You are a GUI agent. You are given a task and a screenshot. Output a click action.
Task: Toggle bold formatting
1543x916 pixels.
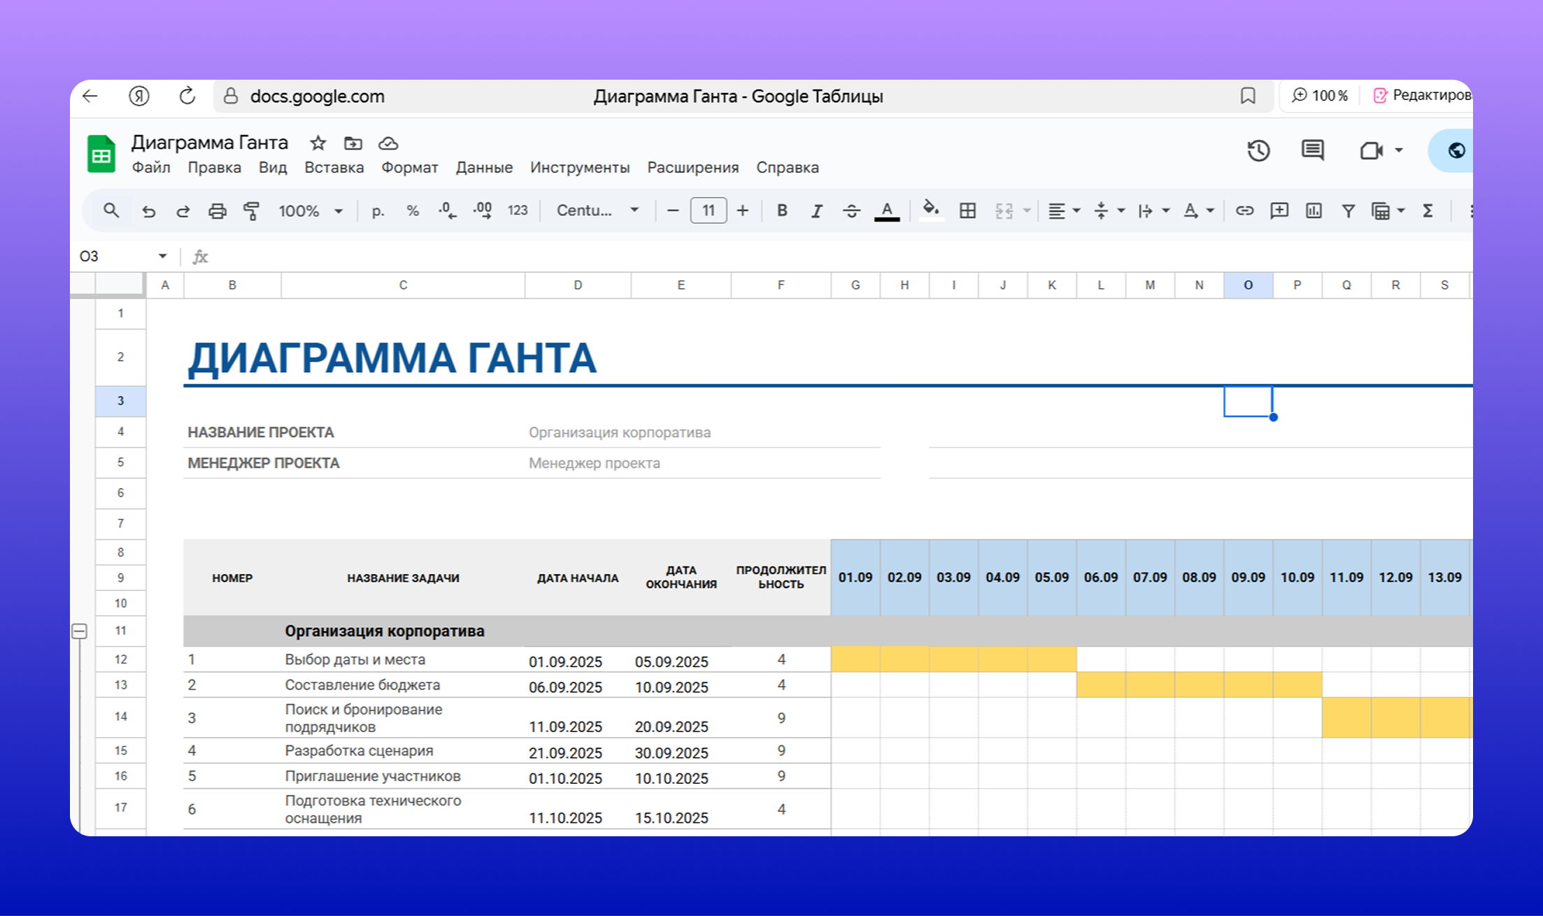point(782,210)
